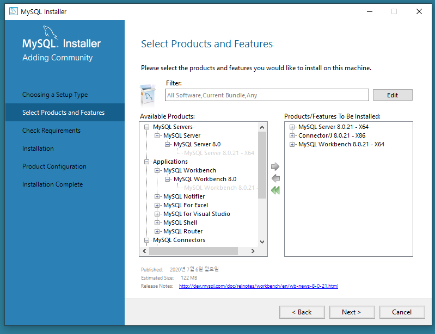
Task: Open the Product Configuration step
Action: tap(54, 166)
